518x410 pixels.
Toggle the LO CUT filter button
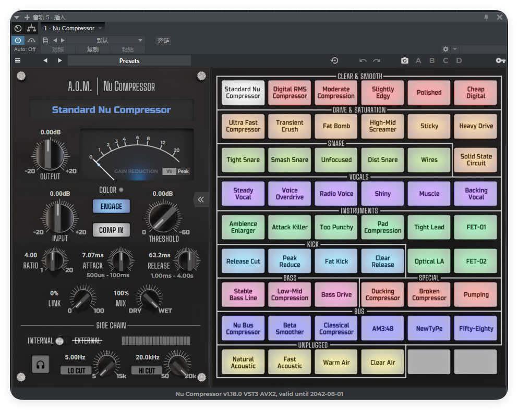pyautogui.click(x=76, y=370)
